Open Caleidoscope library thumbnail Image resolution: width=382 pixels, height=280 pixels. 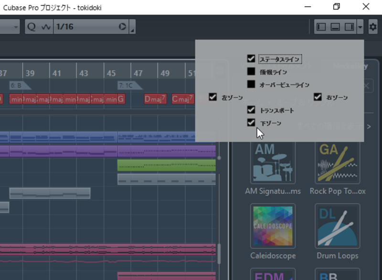(x=273, y=226)
